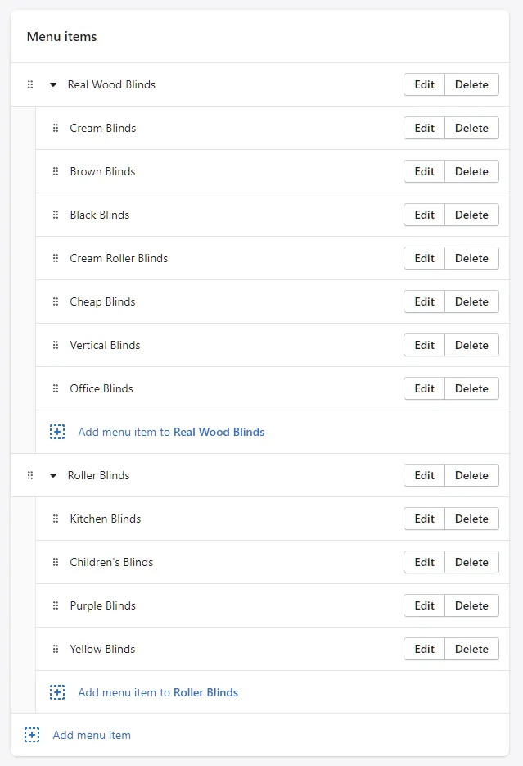The image size is (523, 766).
Task: Delete the Yellow Blinds entry
Action: pyautogui.click(x=471, y=649)
